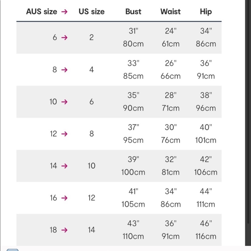
Task: Click the 116cm hip measurement
Action: (x=206, y=236)
